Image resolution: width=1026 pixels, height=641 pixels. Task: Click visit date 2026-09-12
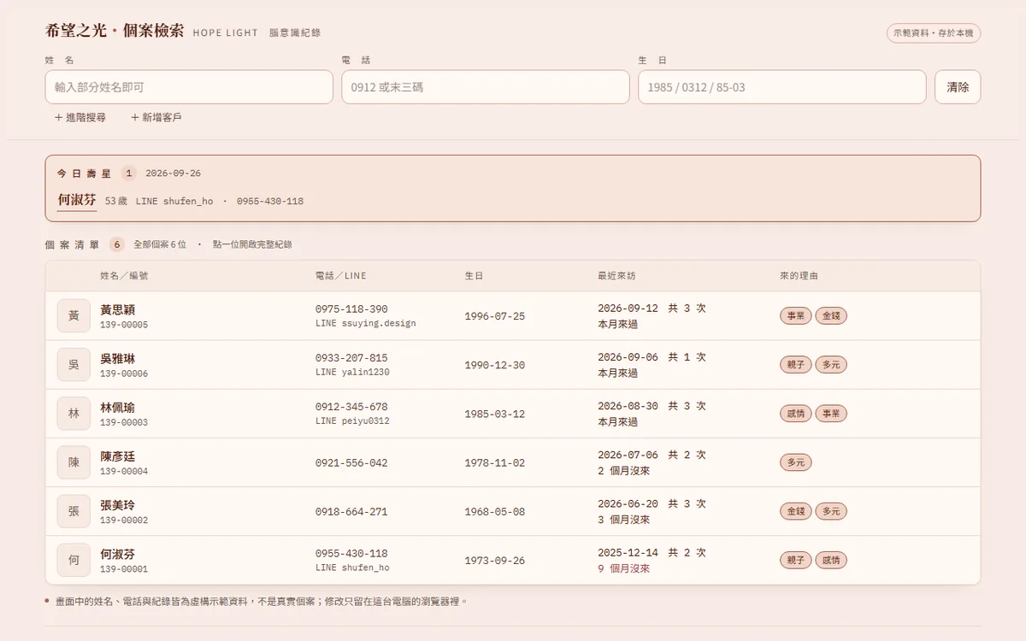(628, 309)
